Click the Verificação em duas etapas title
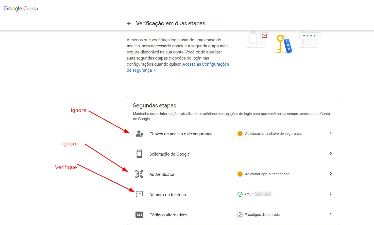Image resolution: width=374 pixels, height=225 pixels. pyautogui.click(x=171, y=23)
